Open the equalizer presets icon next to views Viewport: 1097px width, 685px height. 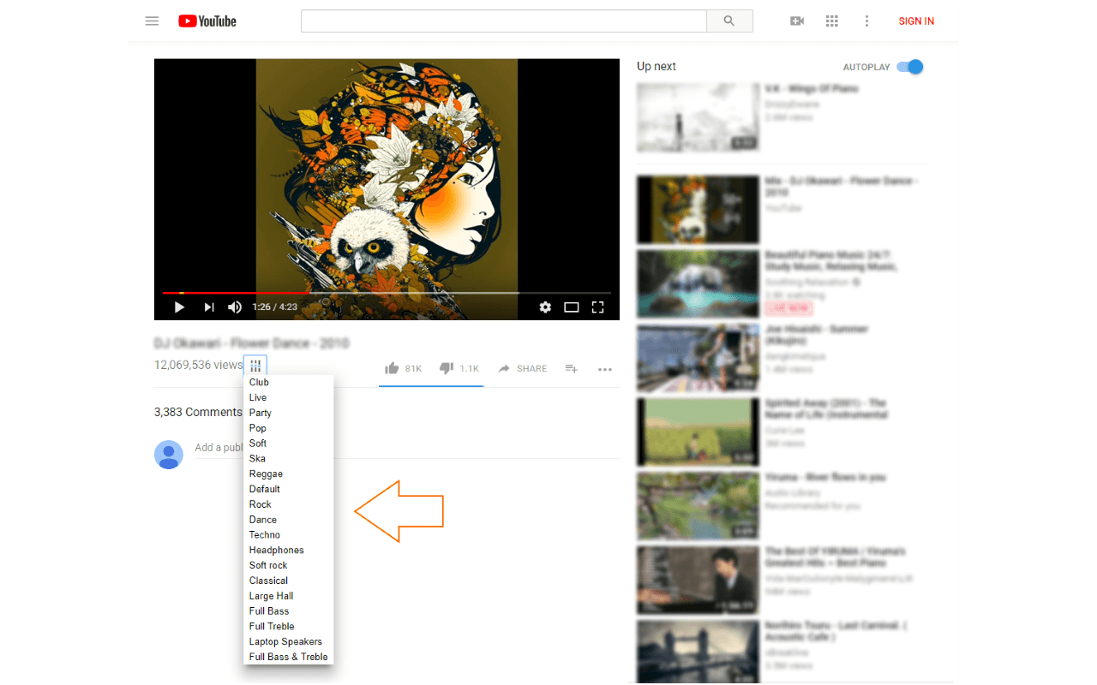(255, 366)
